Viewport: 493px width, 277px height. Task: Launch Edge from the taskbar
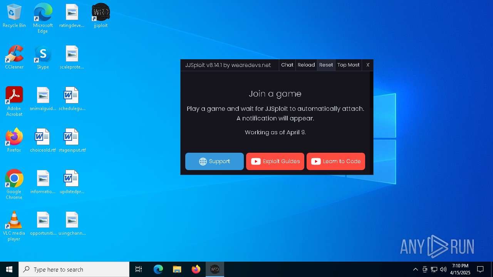(x=158, y=269)
